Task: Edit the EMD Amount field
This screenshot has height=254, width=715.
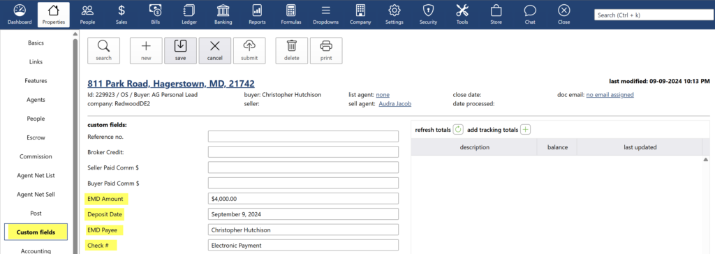Action: (x=303, y=199)
